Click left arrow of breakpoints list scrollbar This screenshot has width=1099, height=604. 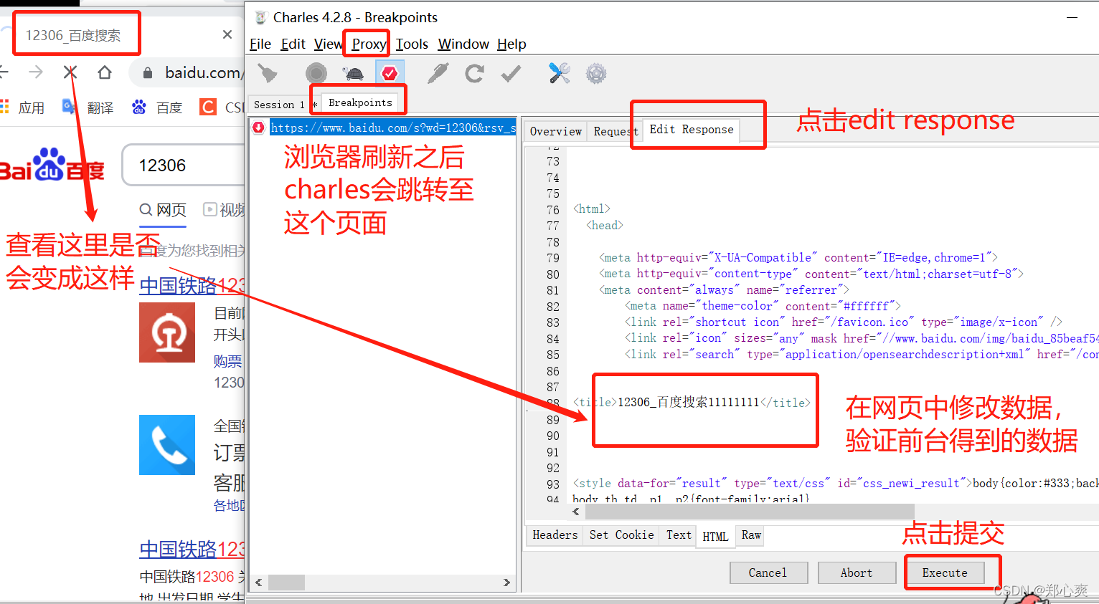coord(258,583)
